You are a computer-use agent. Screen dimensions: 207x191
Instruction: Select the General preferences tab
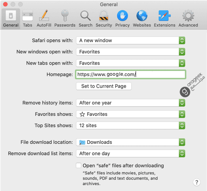click(x=11, y=18)
